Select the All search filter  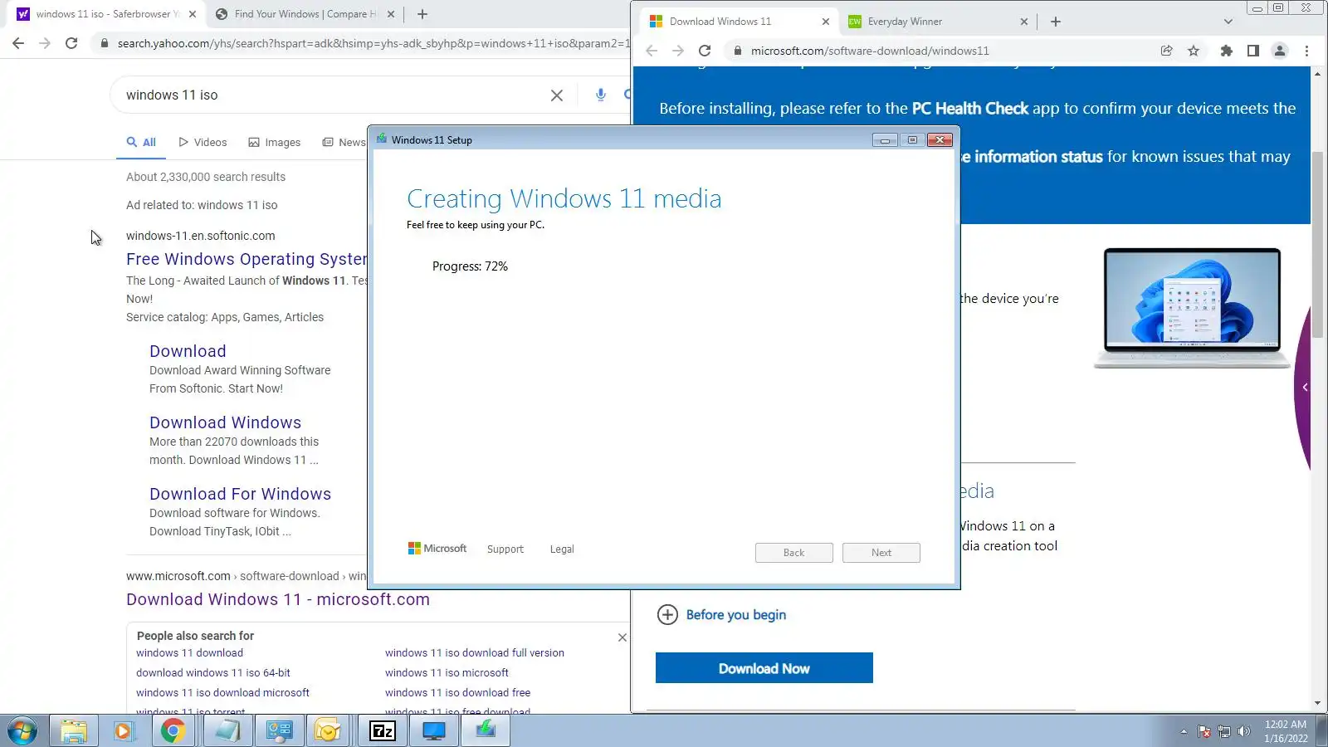click(141, 143)
